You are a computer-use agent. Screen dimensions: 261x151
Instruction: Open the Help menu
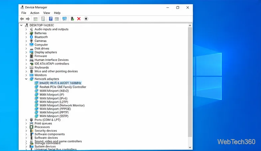(x=57, y=13)
